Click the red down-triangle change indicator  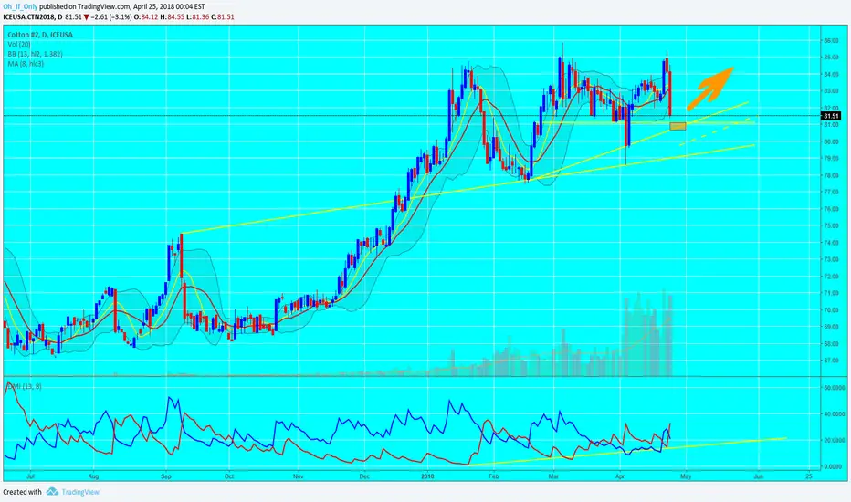point(87,17)
